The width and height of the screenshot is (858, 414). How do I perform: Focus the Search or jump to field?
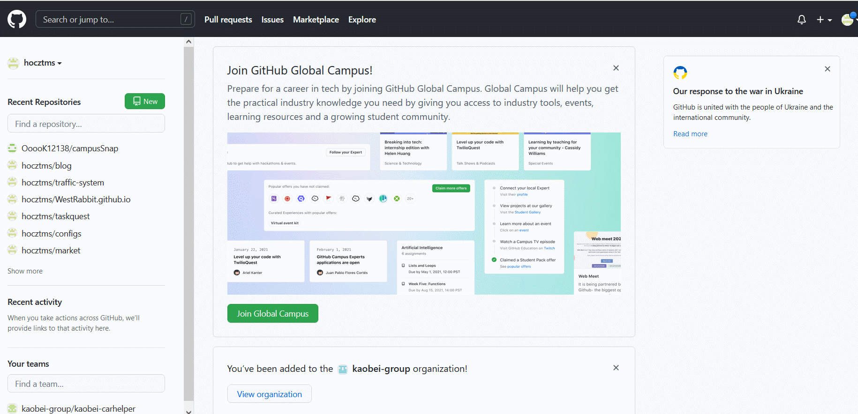[115, 19]
